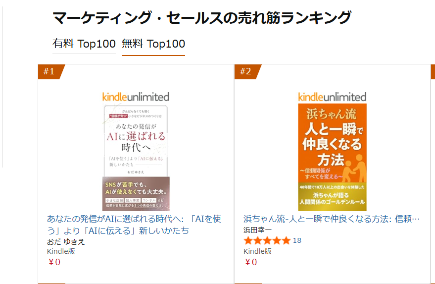Open the AIに選ばれる時代へ book cover
435x284 pixels.
[136, 157]
